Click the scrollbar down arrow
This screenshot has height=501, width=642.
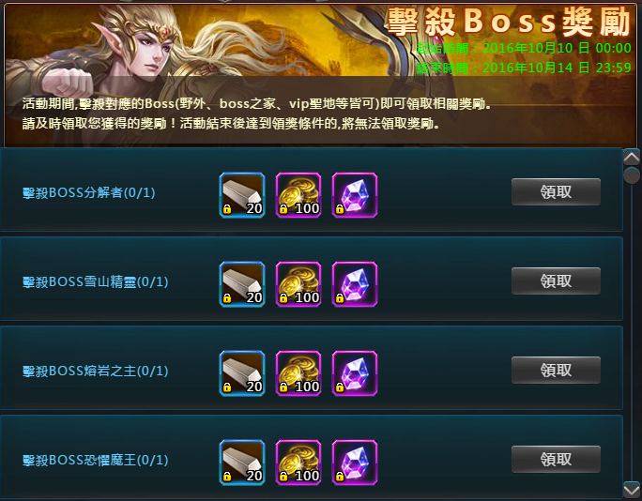632,490
